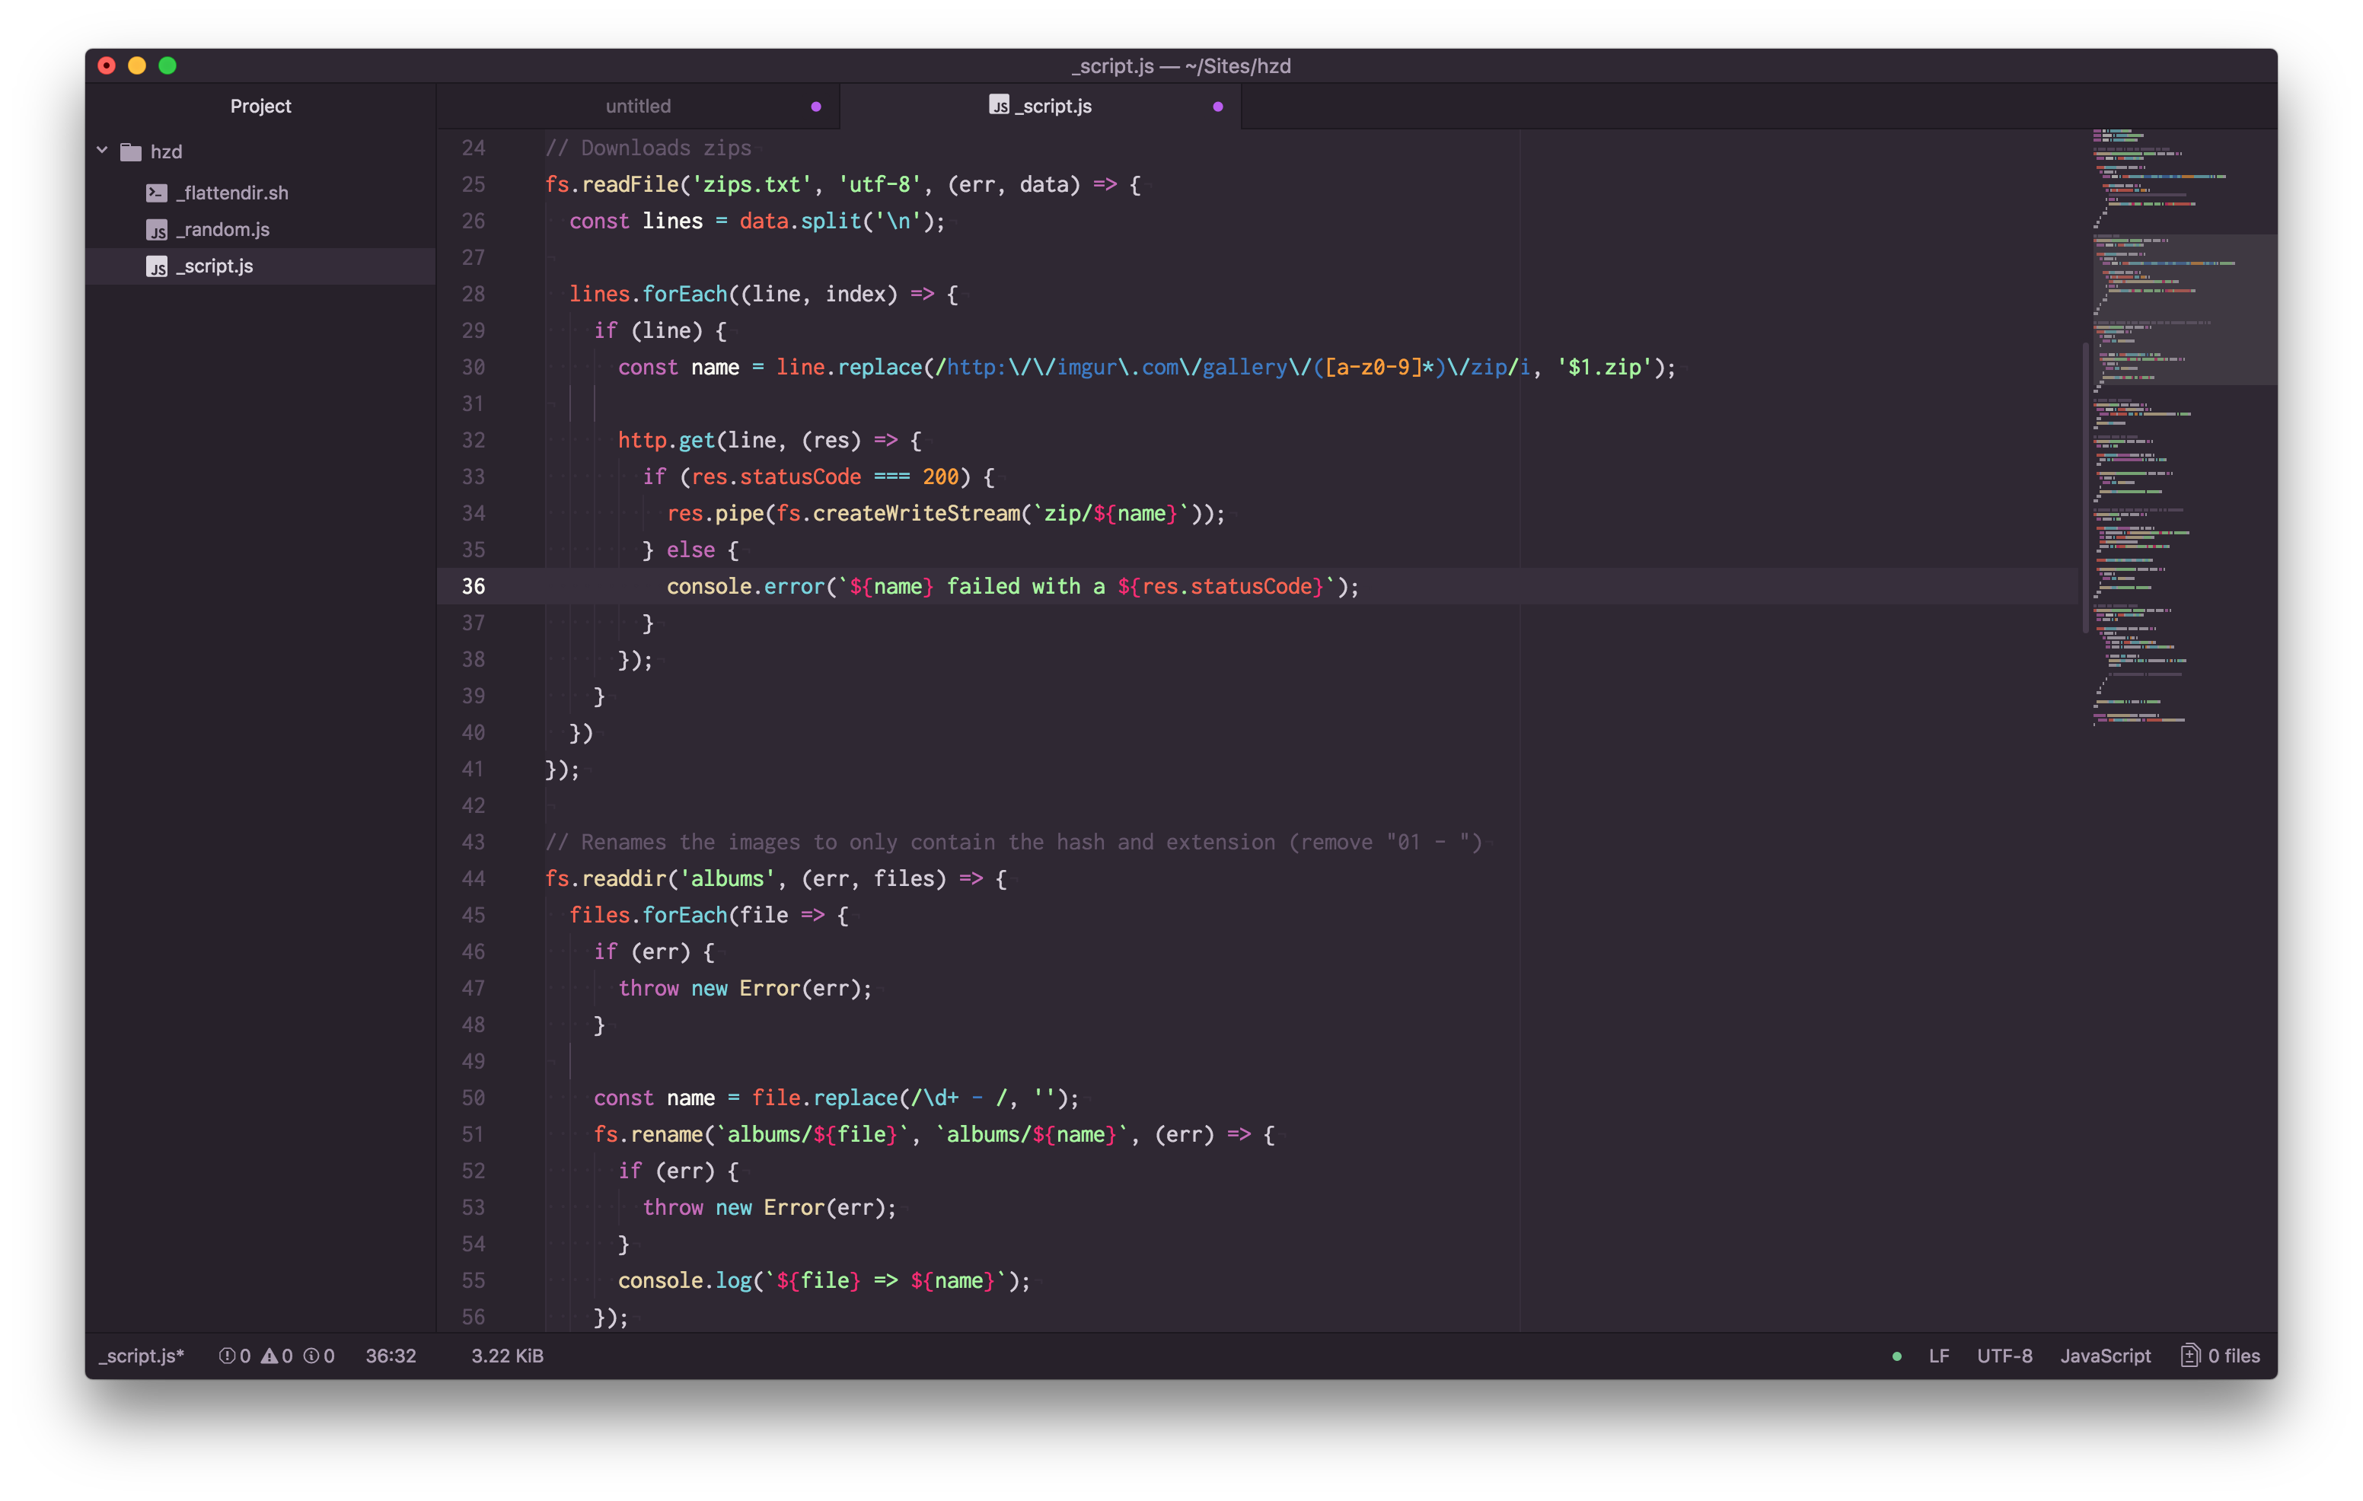Click the editor vertical scrollbar thumb
The width and height of the screenshot is (2363, 1501).
(2084, 488)
